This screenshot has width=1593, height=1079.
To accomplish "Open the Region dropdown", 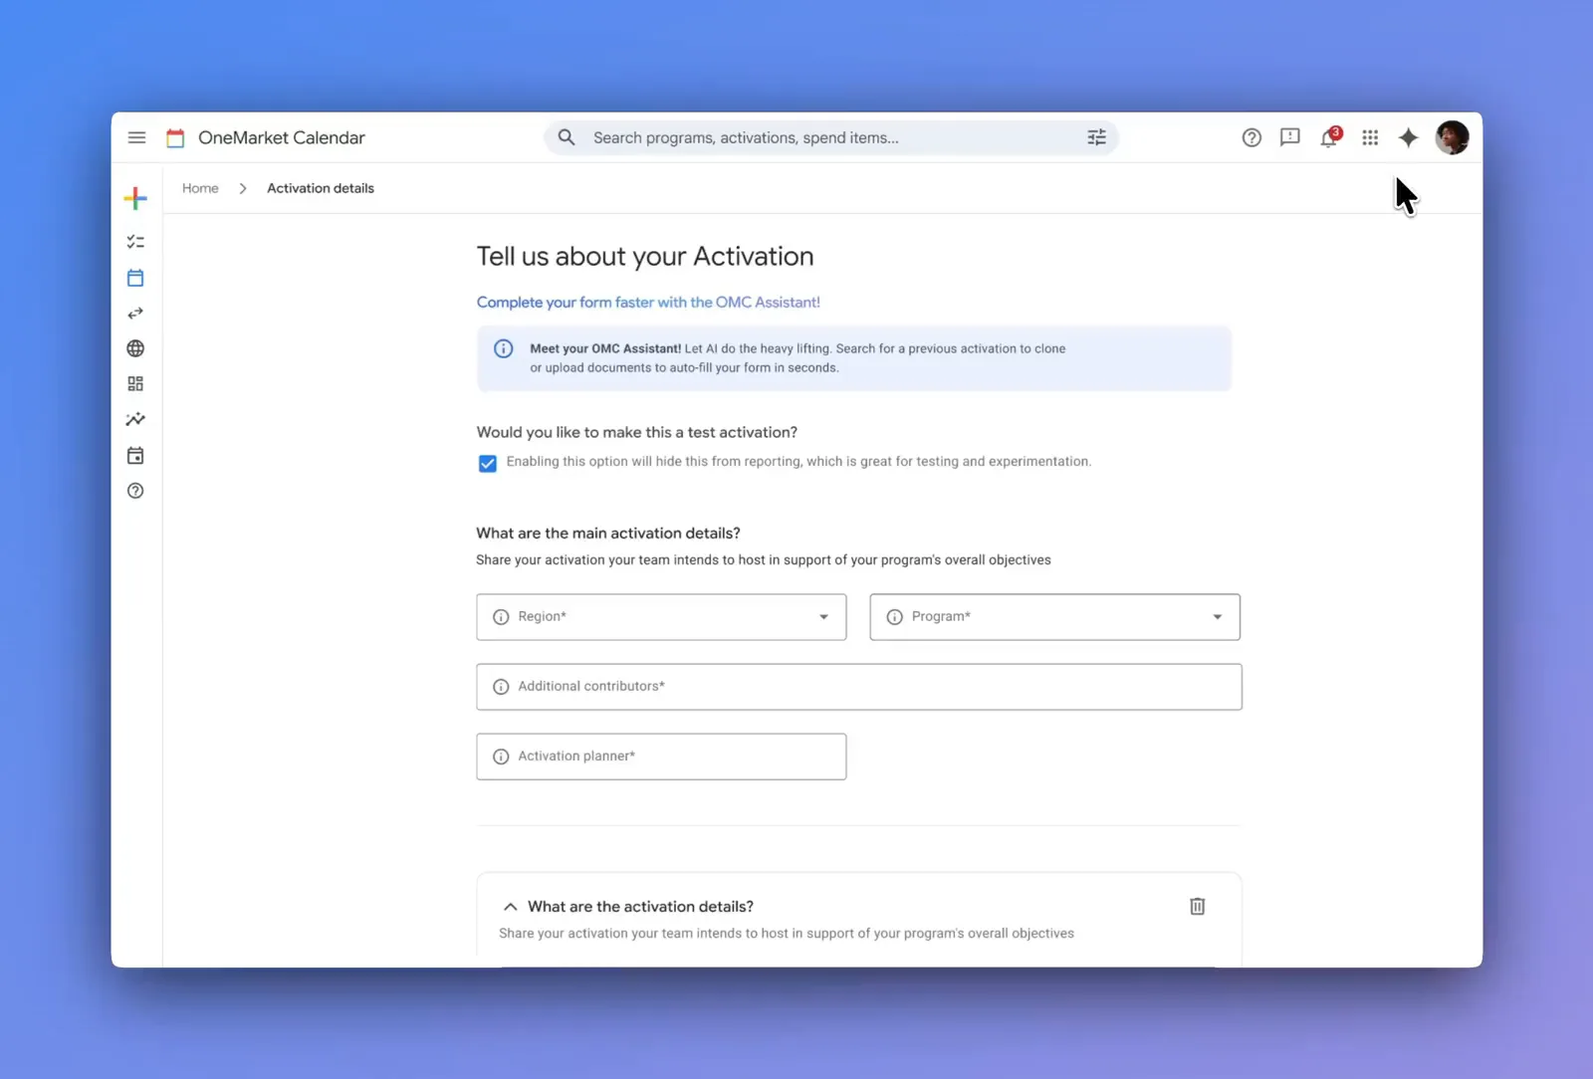I will coord(661,617).
